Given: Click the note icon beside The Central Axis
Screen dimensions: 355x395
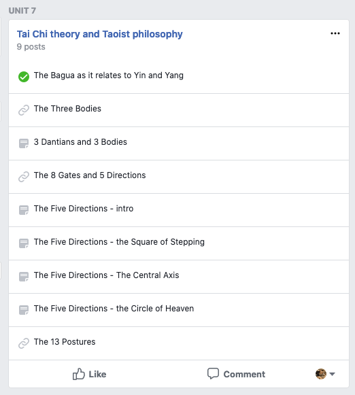Looking at the screenshot, I should 24,277.
